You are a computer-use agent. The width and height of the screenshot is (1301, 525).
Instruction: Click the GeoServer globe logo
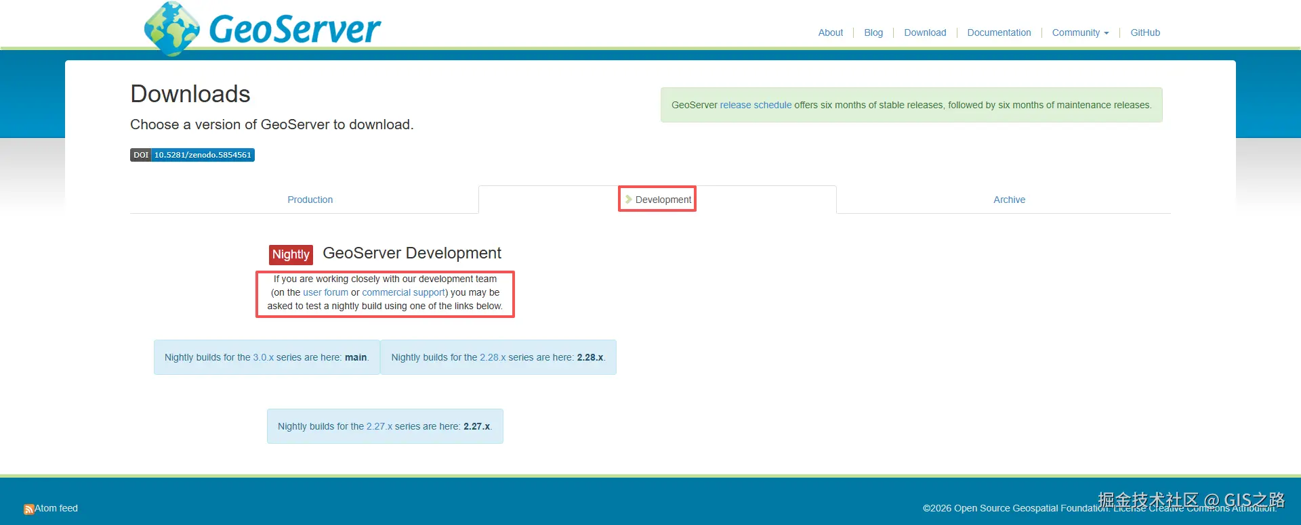[x=172, y=28]
